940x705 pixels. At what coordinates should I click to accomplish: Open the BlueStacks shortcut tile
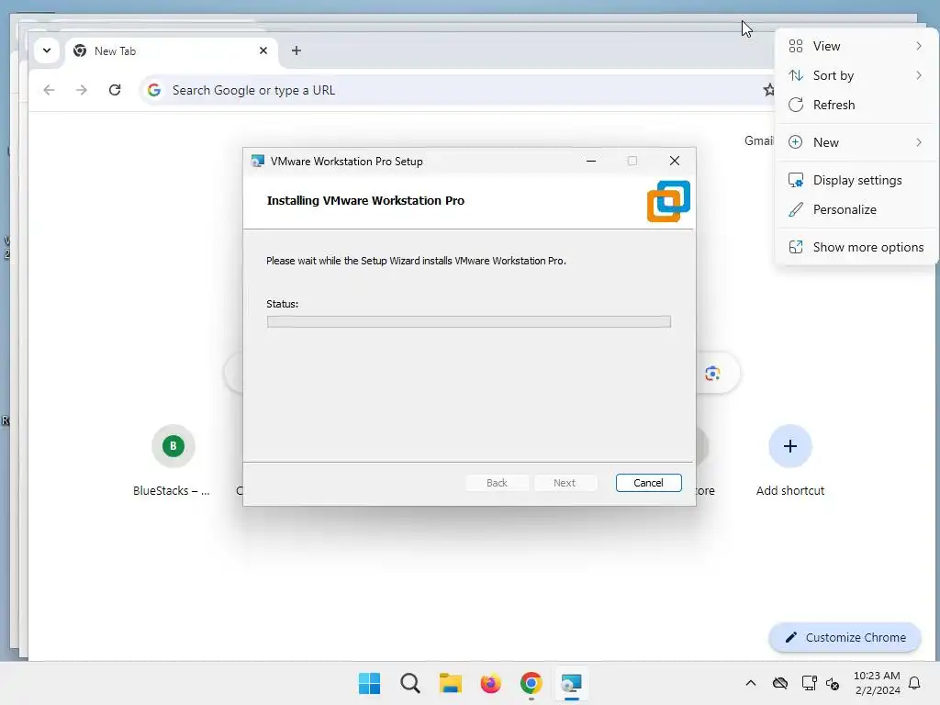point(173,461)
